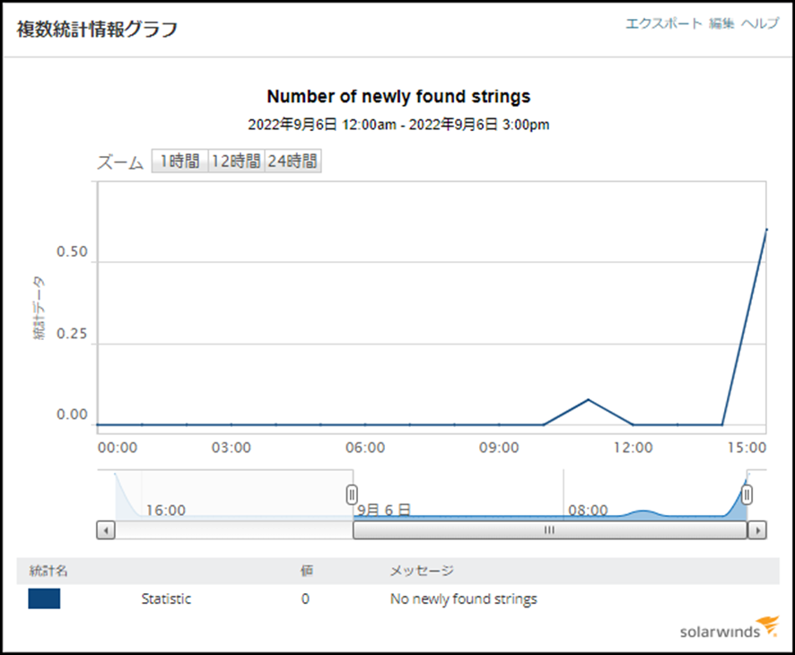Click the SolarWinds logo
This screenshot has width=795, height=655.
(x=729, y=627)
